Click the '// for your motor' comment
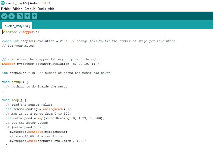The height and width of the screenshot is (160, 213). [x=18, y=46]
